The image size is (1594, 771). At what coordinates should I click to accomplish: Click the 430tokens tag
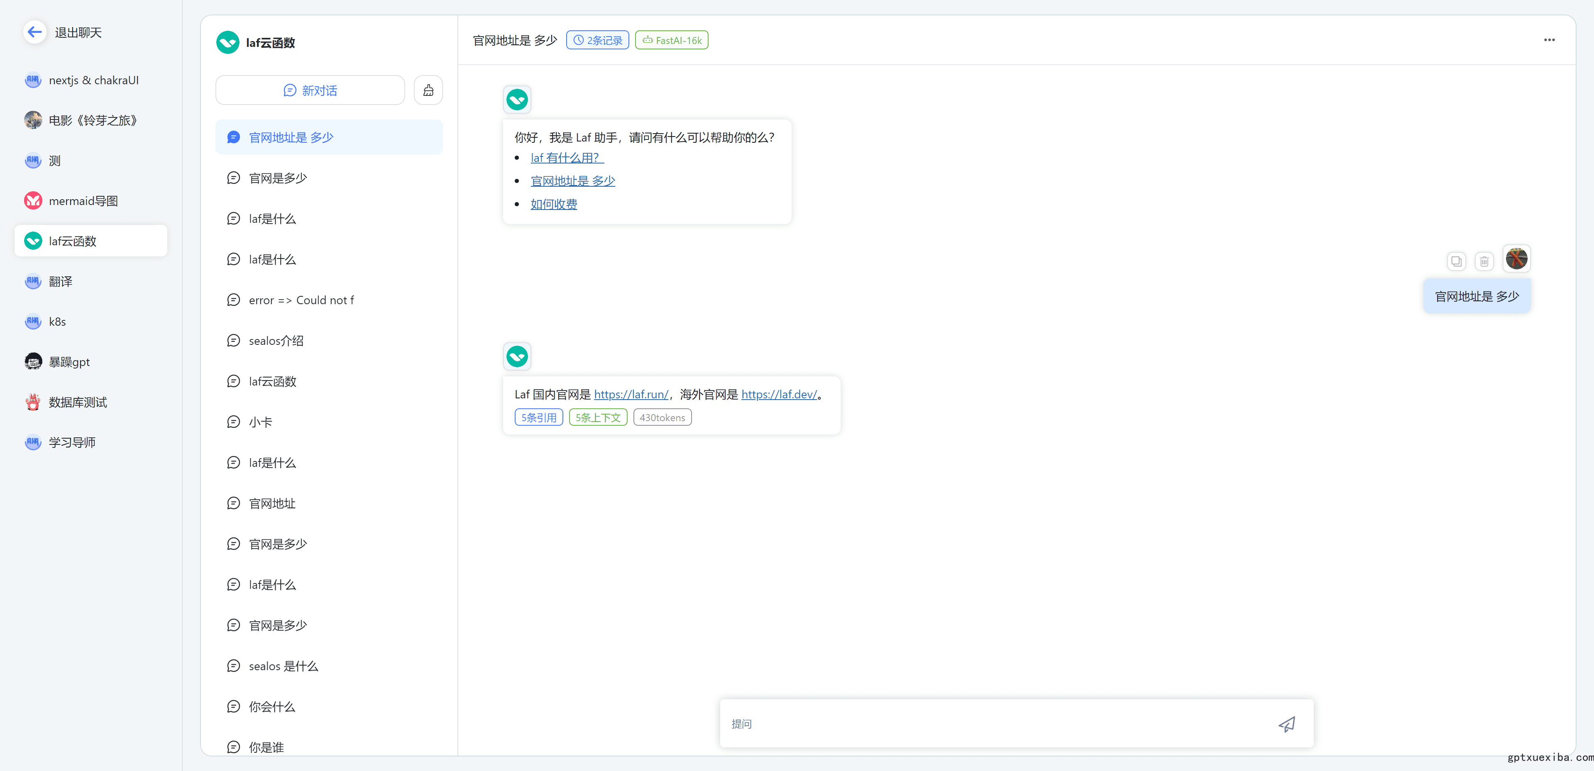click(x=662, y=417)
